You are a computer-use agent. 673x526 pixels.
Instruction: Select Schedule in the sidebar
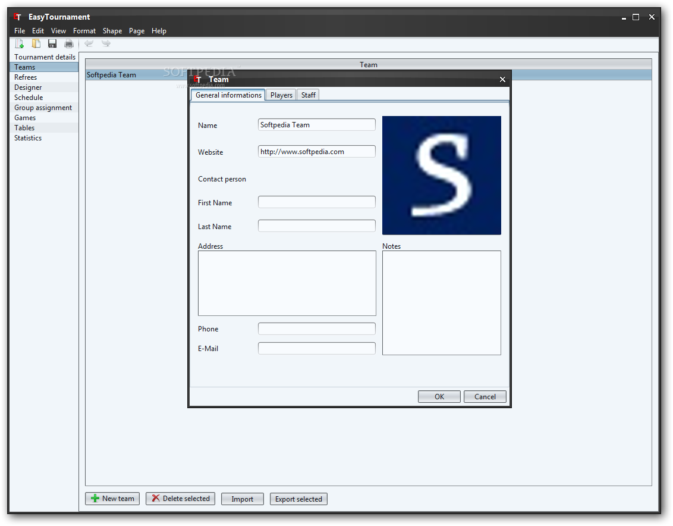click(x=44, y=98)
